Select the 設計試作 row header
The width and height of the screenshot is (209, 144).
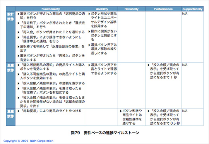coord(11,37)
